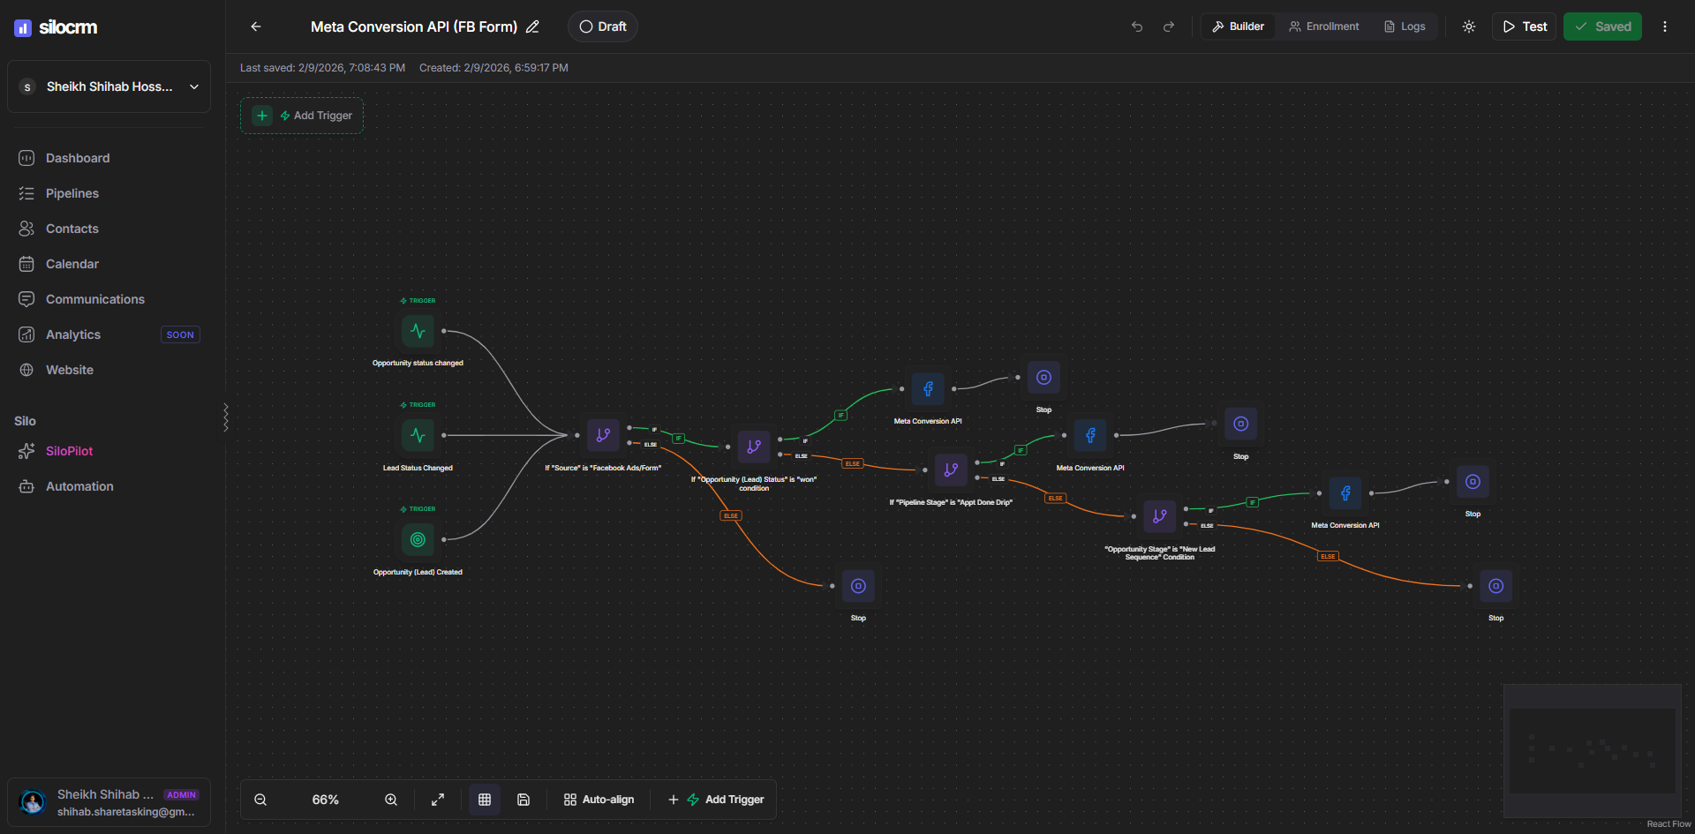Collapse sidebar using the resize handle
The width and height of the screenshot is (1695, 834).
click(x=226, y=417)
